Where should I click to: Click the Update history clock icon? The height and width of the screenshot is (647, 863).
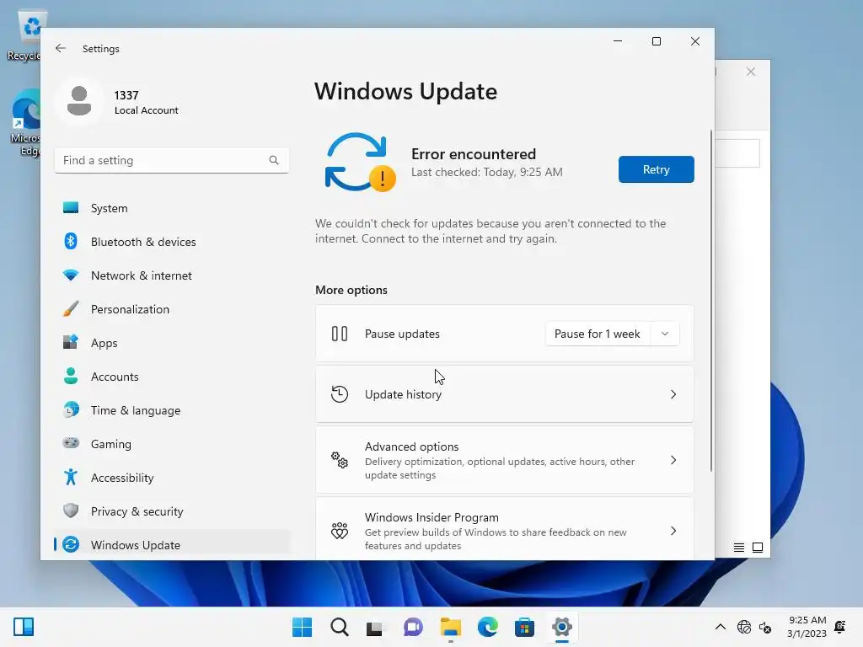tap(340, 394)
